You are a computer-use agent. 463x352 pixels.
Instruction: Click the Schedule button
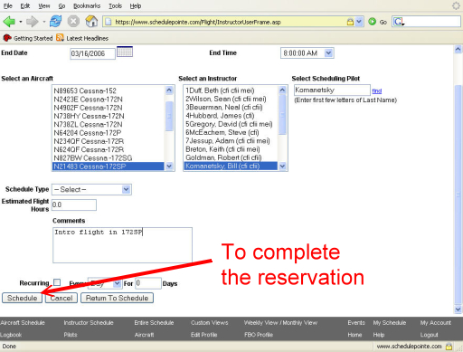22,298
